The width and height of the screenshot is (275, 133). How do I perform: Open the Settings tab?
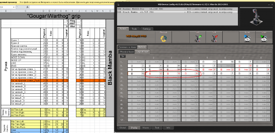pos(147,29)
